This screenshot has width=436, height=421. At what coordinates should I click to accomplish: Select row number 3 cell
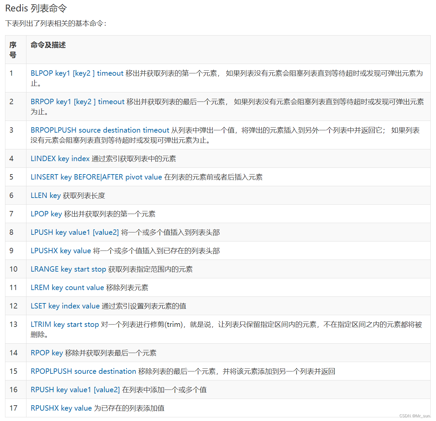[x=16, y=135]
